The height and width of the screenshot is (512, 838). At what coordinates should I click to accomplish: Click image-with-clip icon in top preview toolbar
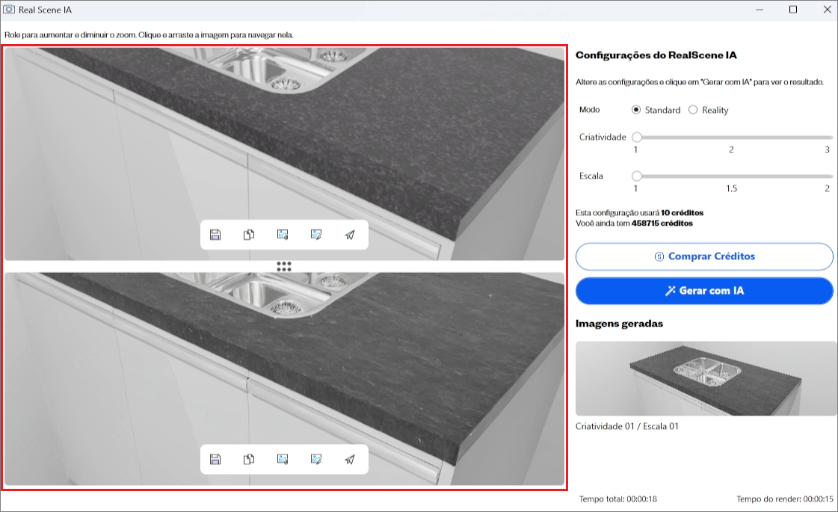pos(283,235)
